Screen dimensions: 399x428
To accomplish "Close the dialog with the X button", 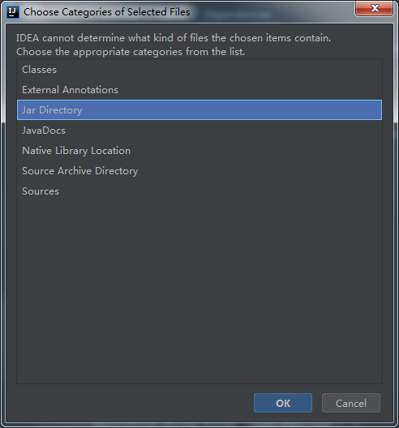I will (374, 8).
